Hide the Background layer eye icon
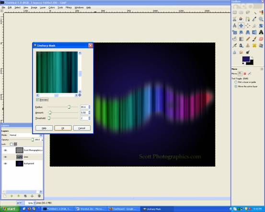The height and width of the screenshot is (212, 265). (5, 164)
